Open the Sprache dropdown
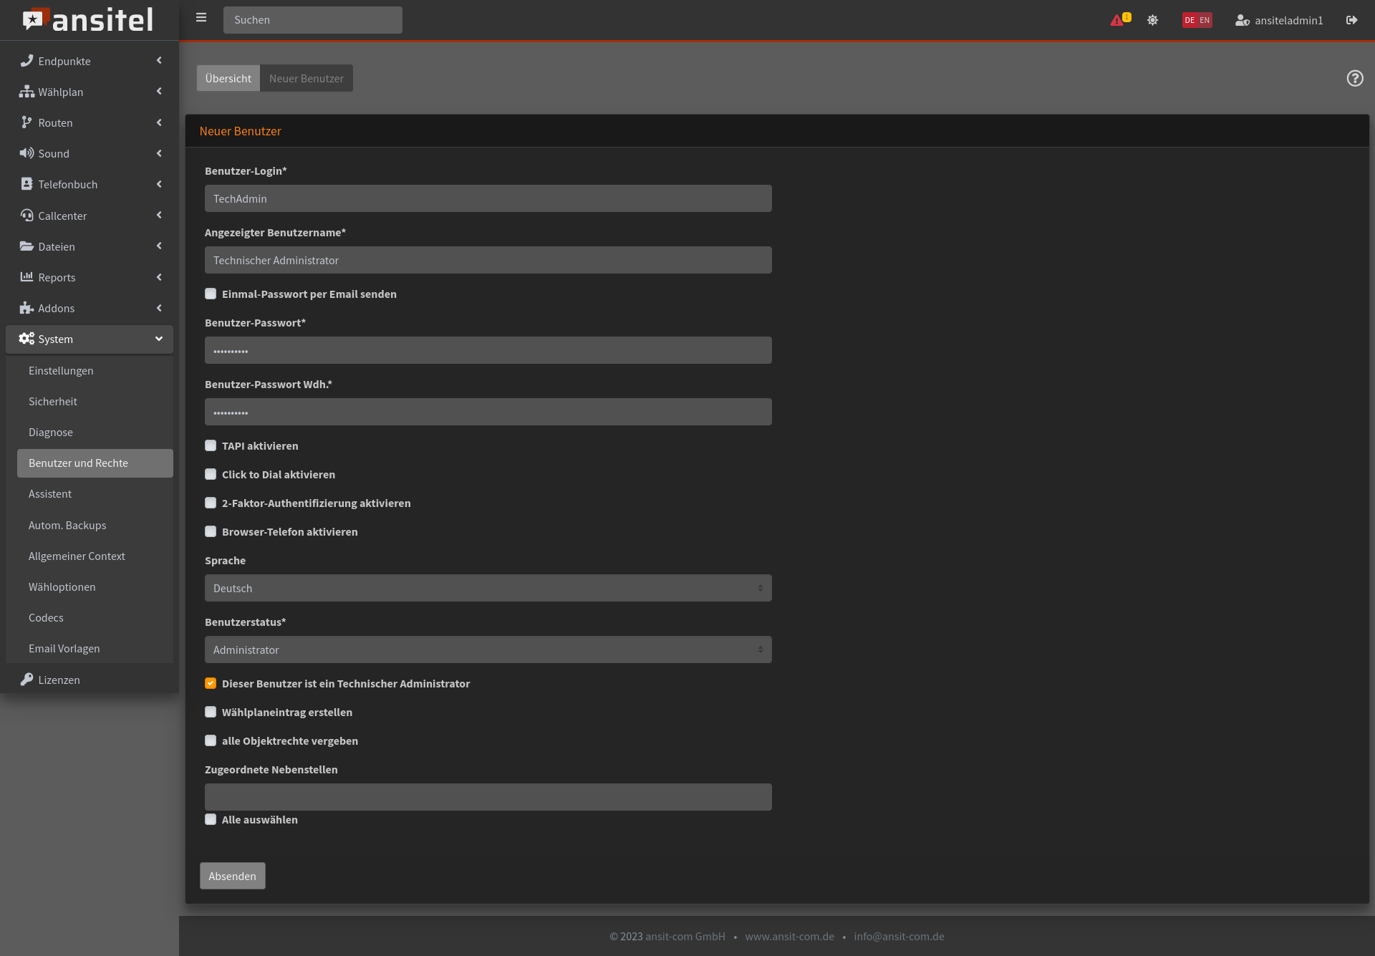Screen dimensions: 1375x956 pyautogui.click(x=488, y=588)
